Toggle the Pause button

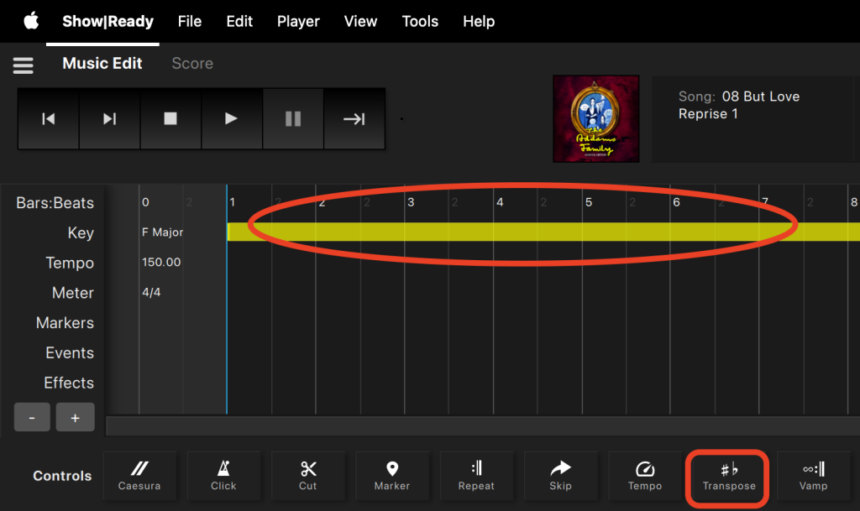pos(293,119)
